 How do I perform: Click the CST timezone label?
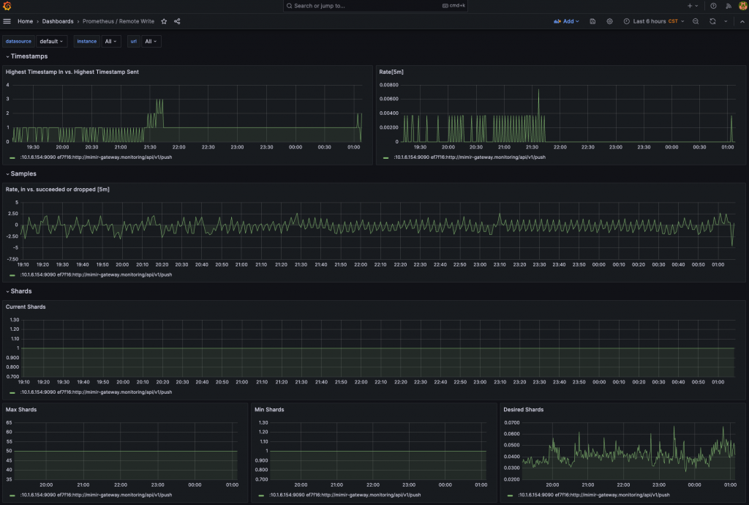[x=673, y=21]
